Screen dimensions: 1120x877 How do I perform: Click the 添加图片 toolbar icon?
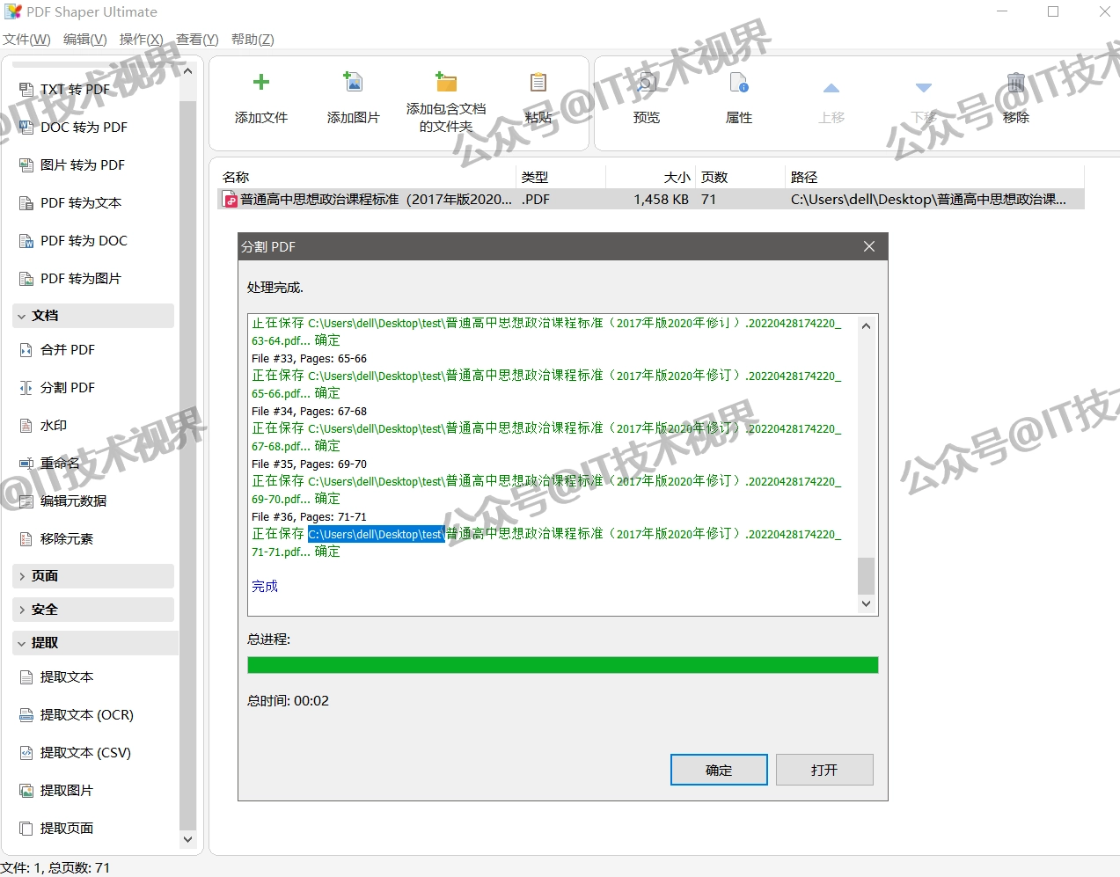point(353,95)
